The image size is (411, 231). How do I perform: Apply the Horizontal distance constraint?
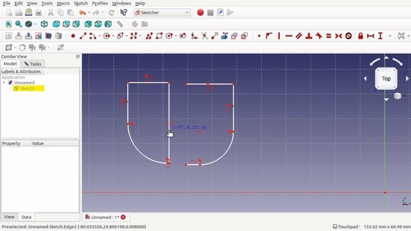(371, 36)
